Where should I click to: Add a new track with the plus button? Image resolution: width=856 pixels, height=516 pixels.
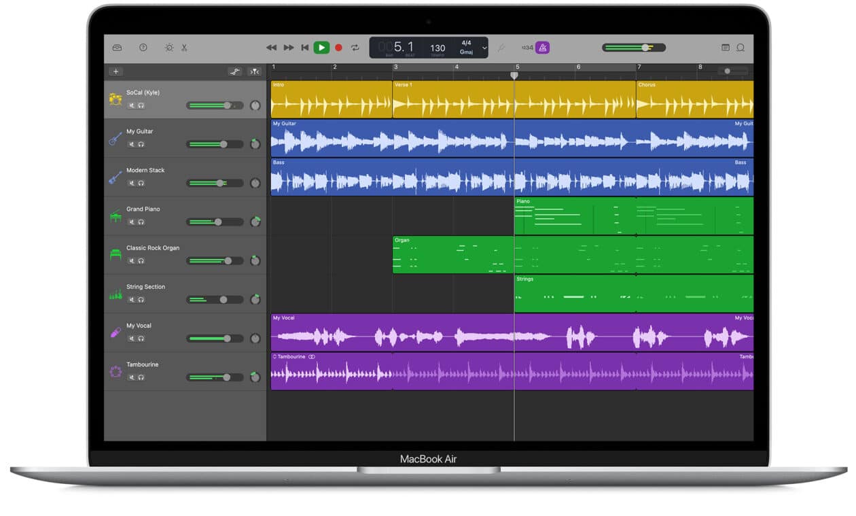point(115,71)
